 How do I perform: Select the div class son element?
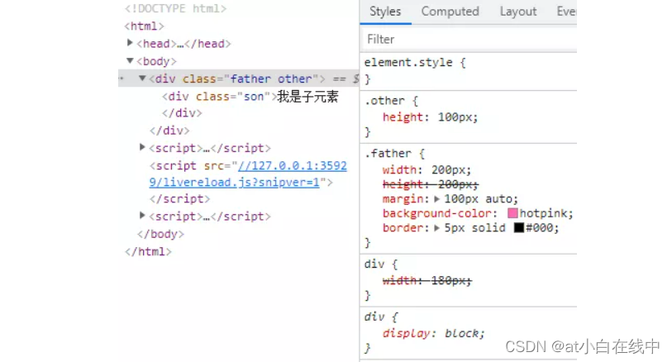[219, 97]
